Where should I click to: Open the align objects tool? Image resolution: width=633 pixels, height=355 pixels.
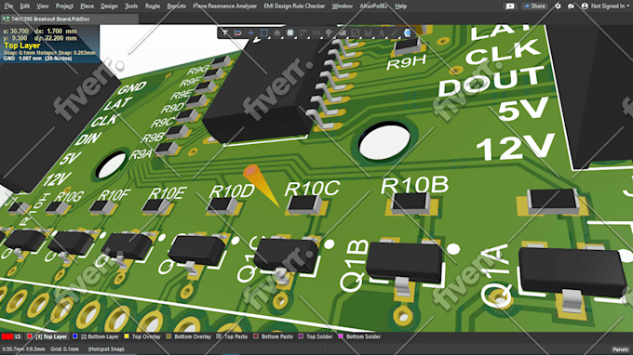[277, 33]
